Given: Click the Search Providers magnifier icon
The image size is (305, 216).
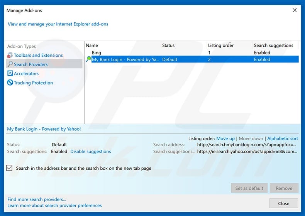Looking at the screenshot, I should pyautogui.click(x=10, y=64).
